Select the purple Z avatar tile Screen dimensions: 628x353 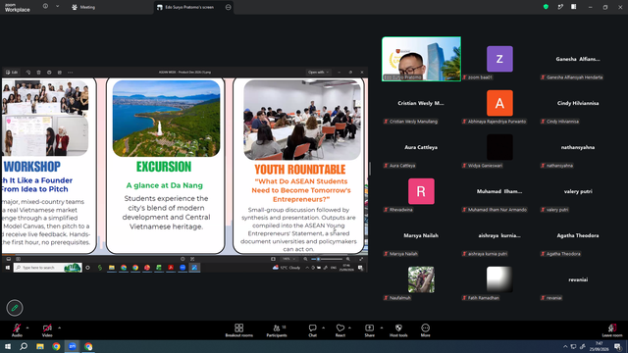[499, 59]
